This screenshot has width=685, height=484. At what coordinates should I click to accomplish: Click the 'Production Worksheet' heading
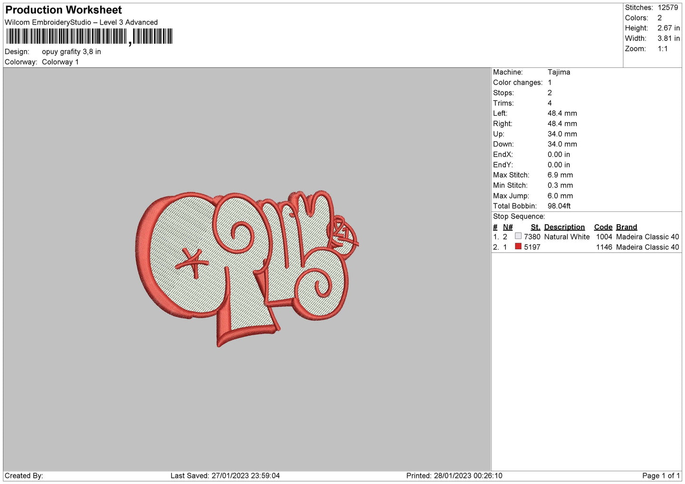point(64,10)
